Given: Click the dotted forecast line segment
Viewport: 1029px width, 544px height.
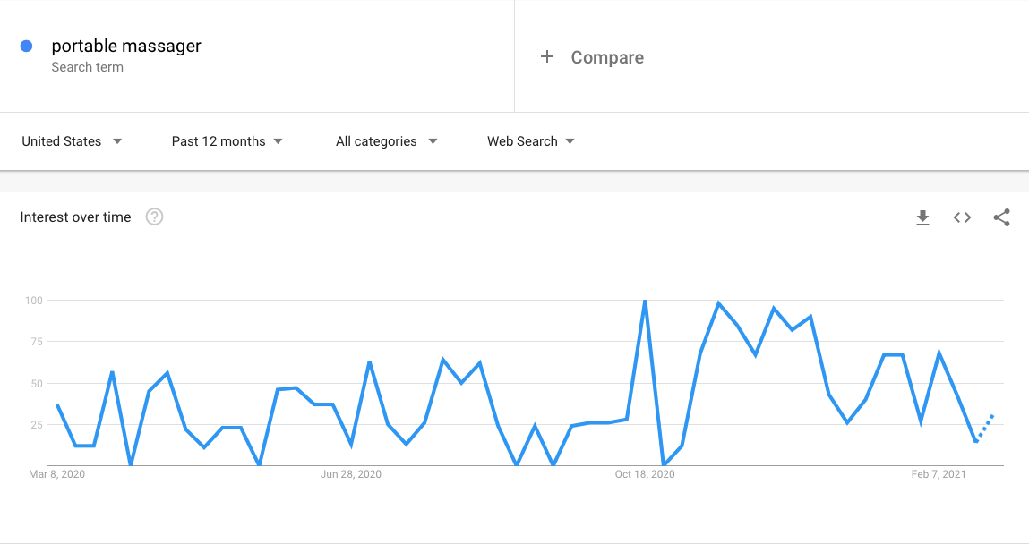Looking at the screenshot, I should point(985,428).
